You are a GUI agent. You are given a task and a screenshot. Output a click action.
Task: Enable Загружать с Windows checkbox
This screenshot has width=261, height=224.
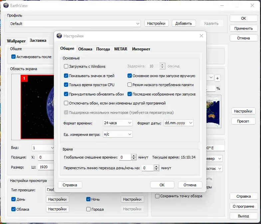click(66, 66)
